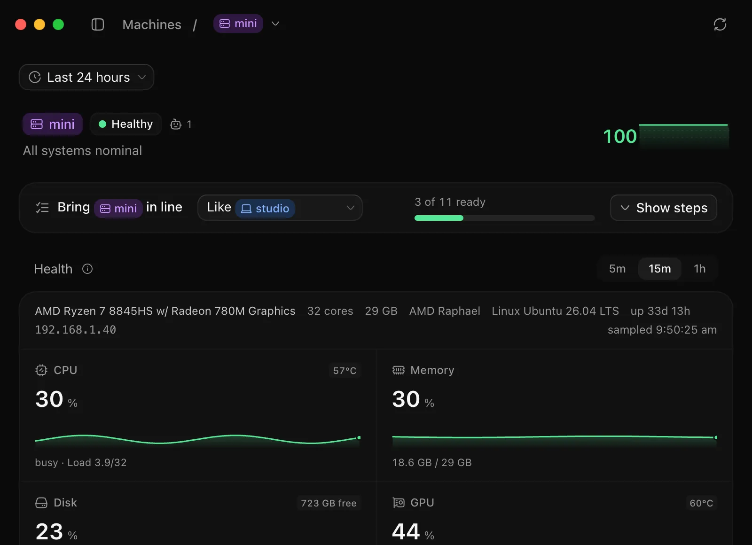752x545 pixels.
Task: Toggle the sidebar panel icon
Action: (x=98, y=24)
